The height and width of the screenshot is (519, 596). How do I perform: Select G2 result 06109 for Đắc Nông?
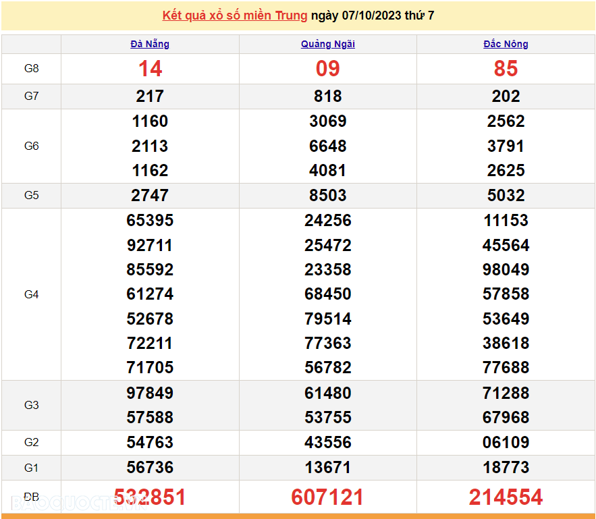(x=506, y=443)
